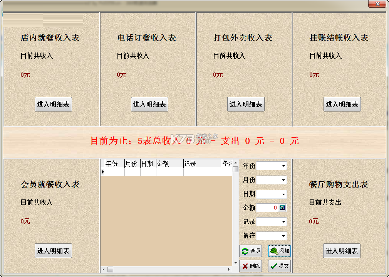This screenshot has height=277, width=389.
Task: Expand the 日期 dropdown
Action: pyautogui.click(x=283, y=194)
